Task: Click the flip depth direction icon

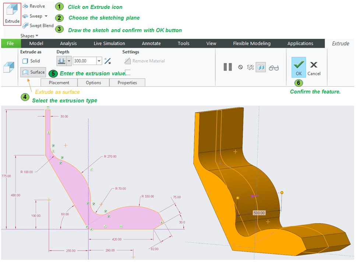Action: tap(107, 61)
